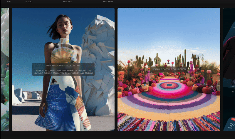
Task: Click the 16° temperature readout
Action: [x=232, y=125]
